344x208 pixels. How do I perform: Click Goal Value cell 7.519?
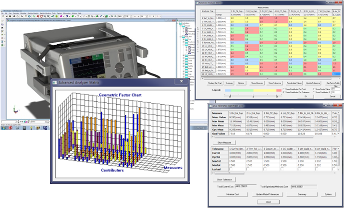click(x=236, y=134)
